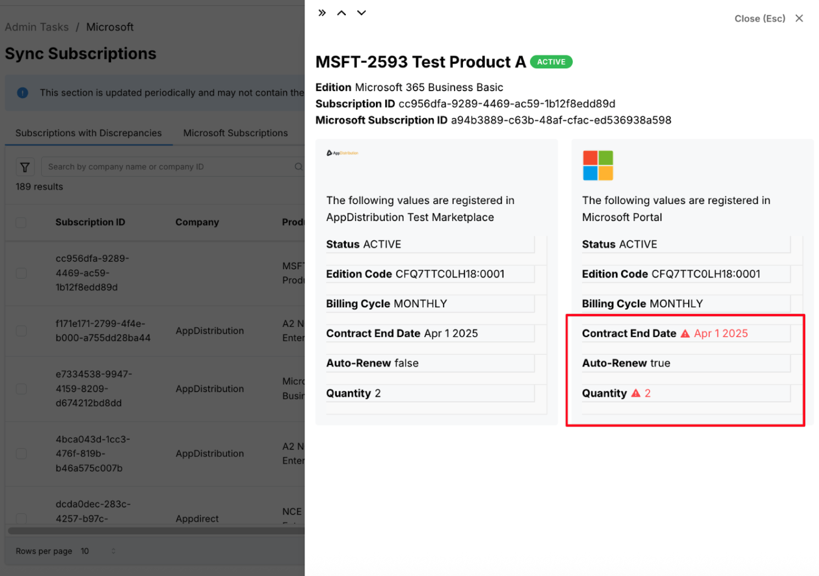The height and width of the screenshot is (576, 819).
Task: Click subscription ID cell starting 'dcda0dec-283c'
Action: 93,511
